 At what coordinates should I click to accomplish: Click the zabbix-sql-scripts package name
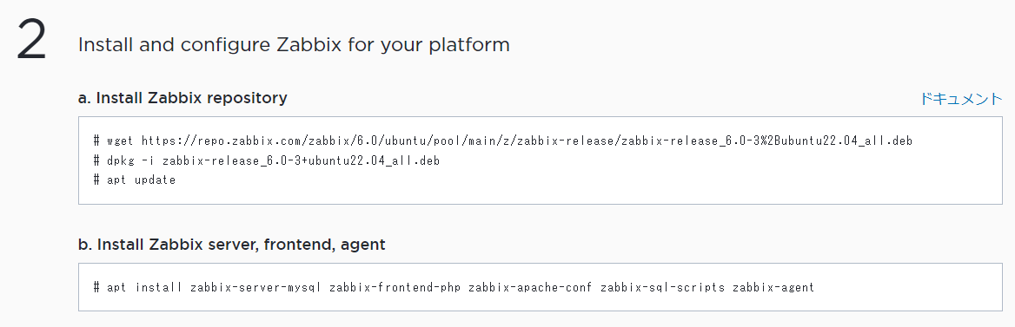(663, 287)
